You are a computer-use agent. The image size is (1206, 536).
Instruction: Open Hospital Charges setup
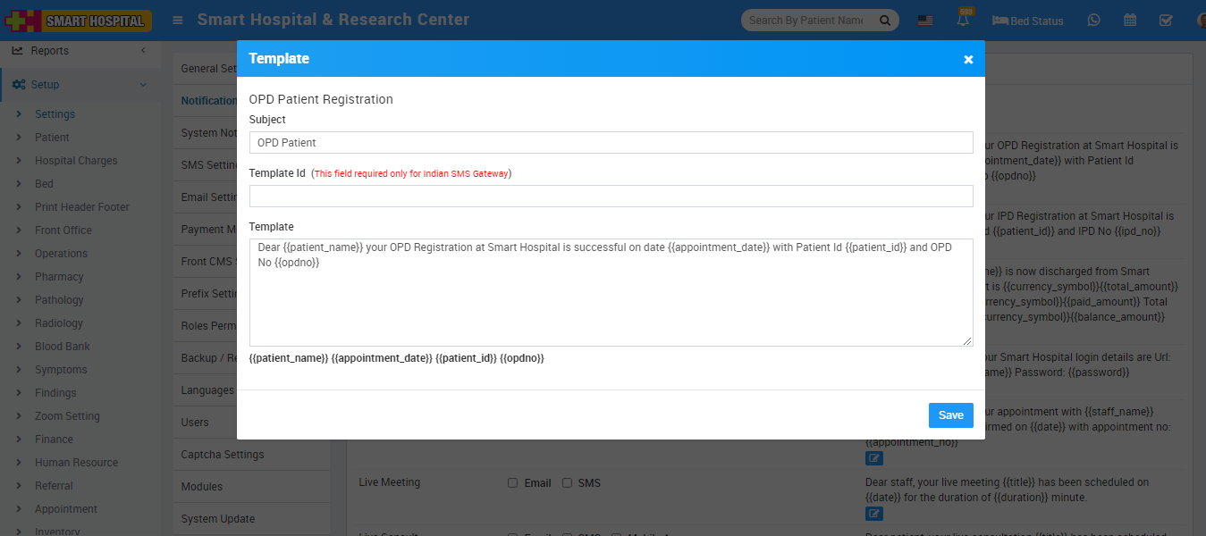[76, 161]
